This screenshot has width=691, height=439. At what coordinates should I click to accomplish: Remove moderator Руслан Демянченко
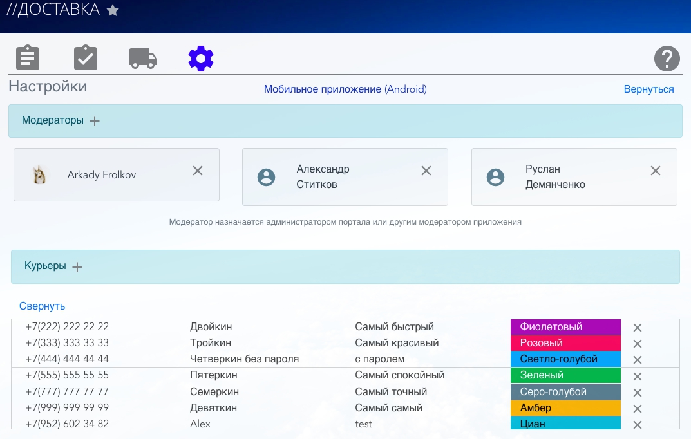656,171
